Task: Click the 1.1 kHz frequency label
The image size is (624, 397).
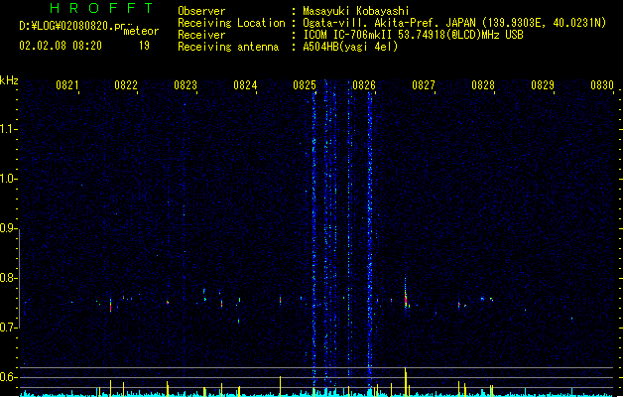Action: pyautogui.click(x=8, y=129)
